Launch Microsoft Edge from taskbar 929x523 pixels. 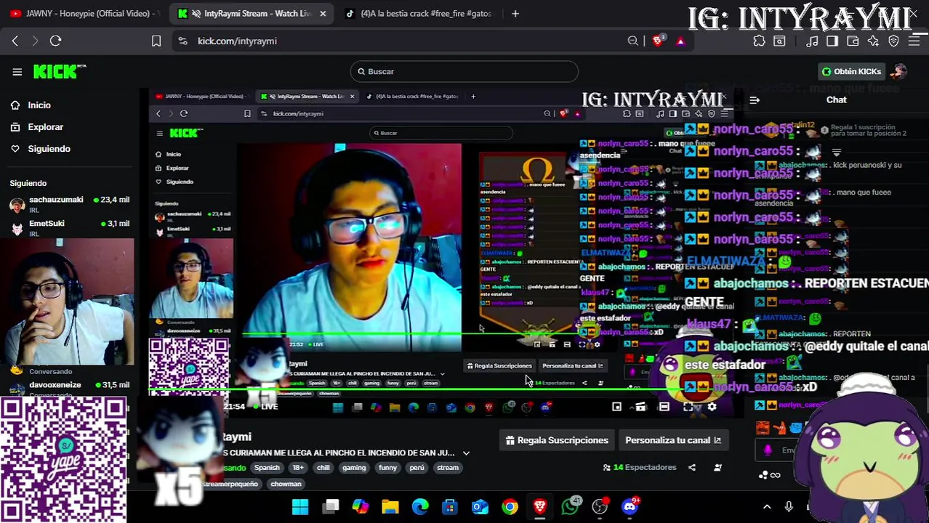(420, 506)
